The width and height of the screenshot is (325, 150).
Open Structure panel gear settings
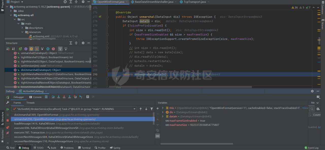[x=83, y=43]
